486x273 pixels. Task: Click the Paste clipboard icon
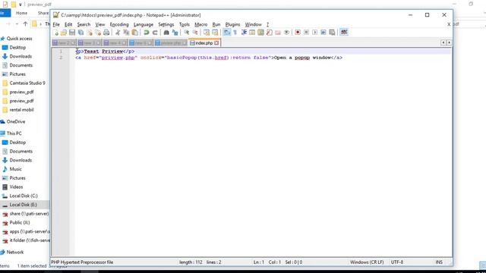pos(135,33)
